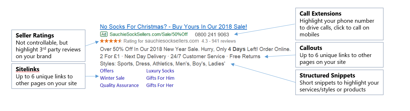Image resolution: width=410 pixels, height=111 pixels.
Task: Open the Offers sitelink
Action: [x=107, y=71]
